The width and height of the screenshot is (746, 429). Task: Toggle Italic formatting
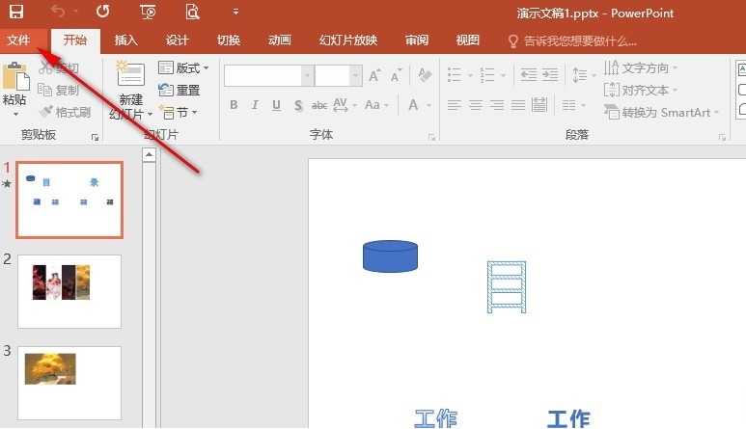[x=256, y=105]
